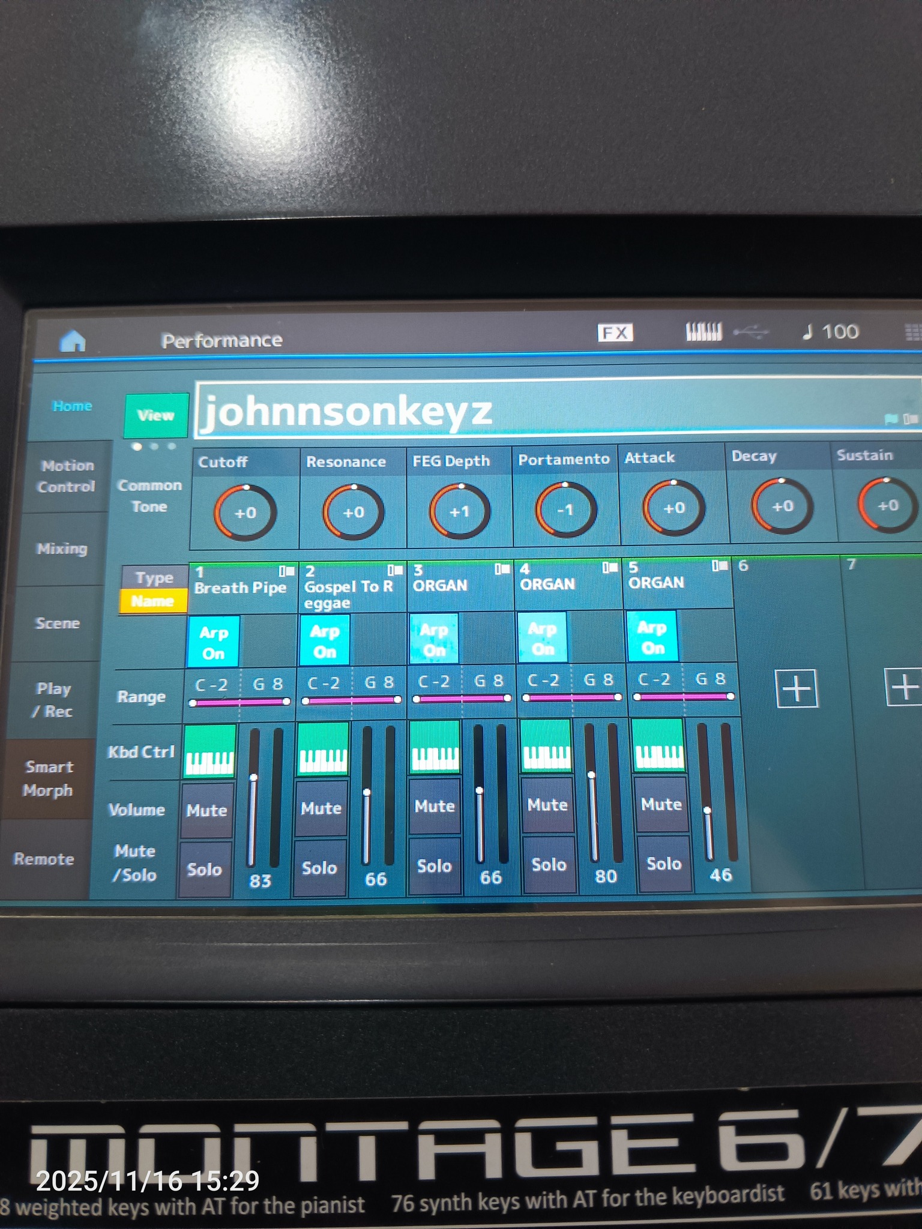Select the Part 1 Breath Pipe name cell
Image resolution: width=922 pixels, height=1229 pixels.
tap(243, 587)
